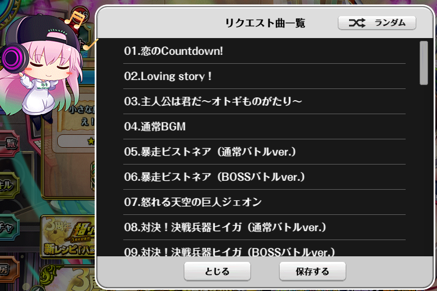Open the 3周年 anniversary recipe banner

(x=67, y=237)
